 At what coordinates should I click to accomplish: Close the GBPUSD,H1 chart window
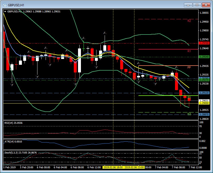coord(205,4)
